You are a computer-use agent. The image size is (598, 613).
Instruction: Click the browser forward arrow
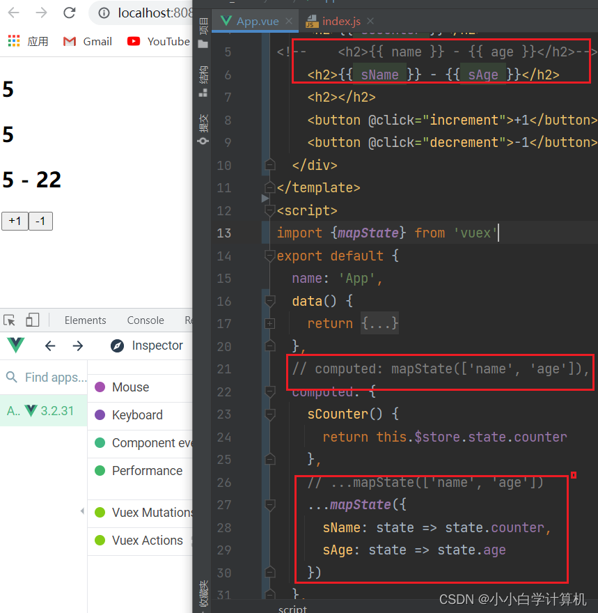pos(41,13)
